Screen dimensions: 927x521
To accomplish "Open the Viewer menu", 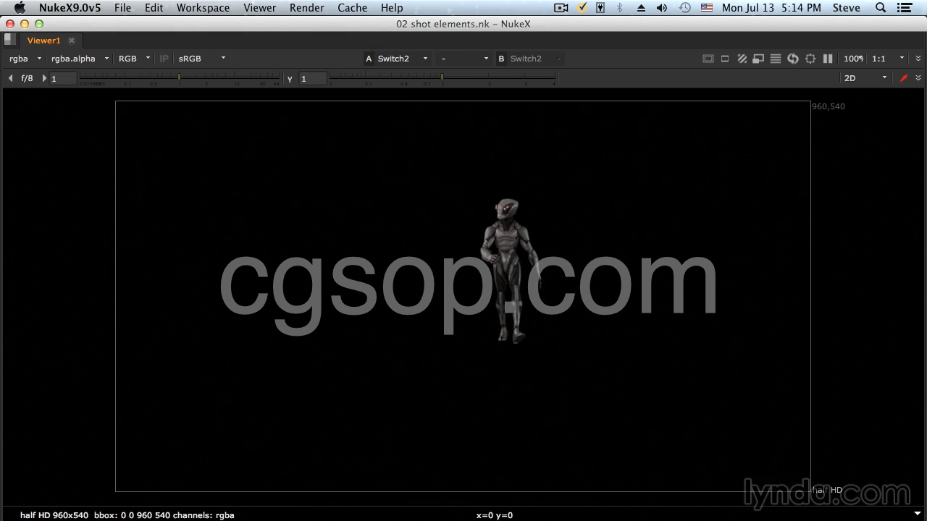I will click(x=259, y=8).
